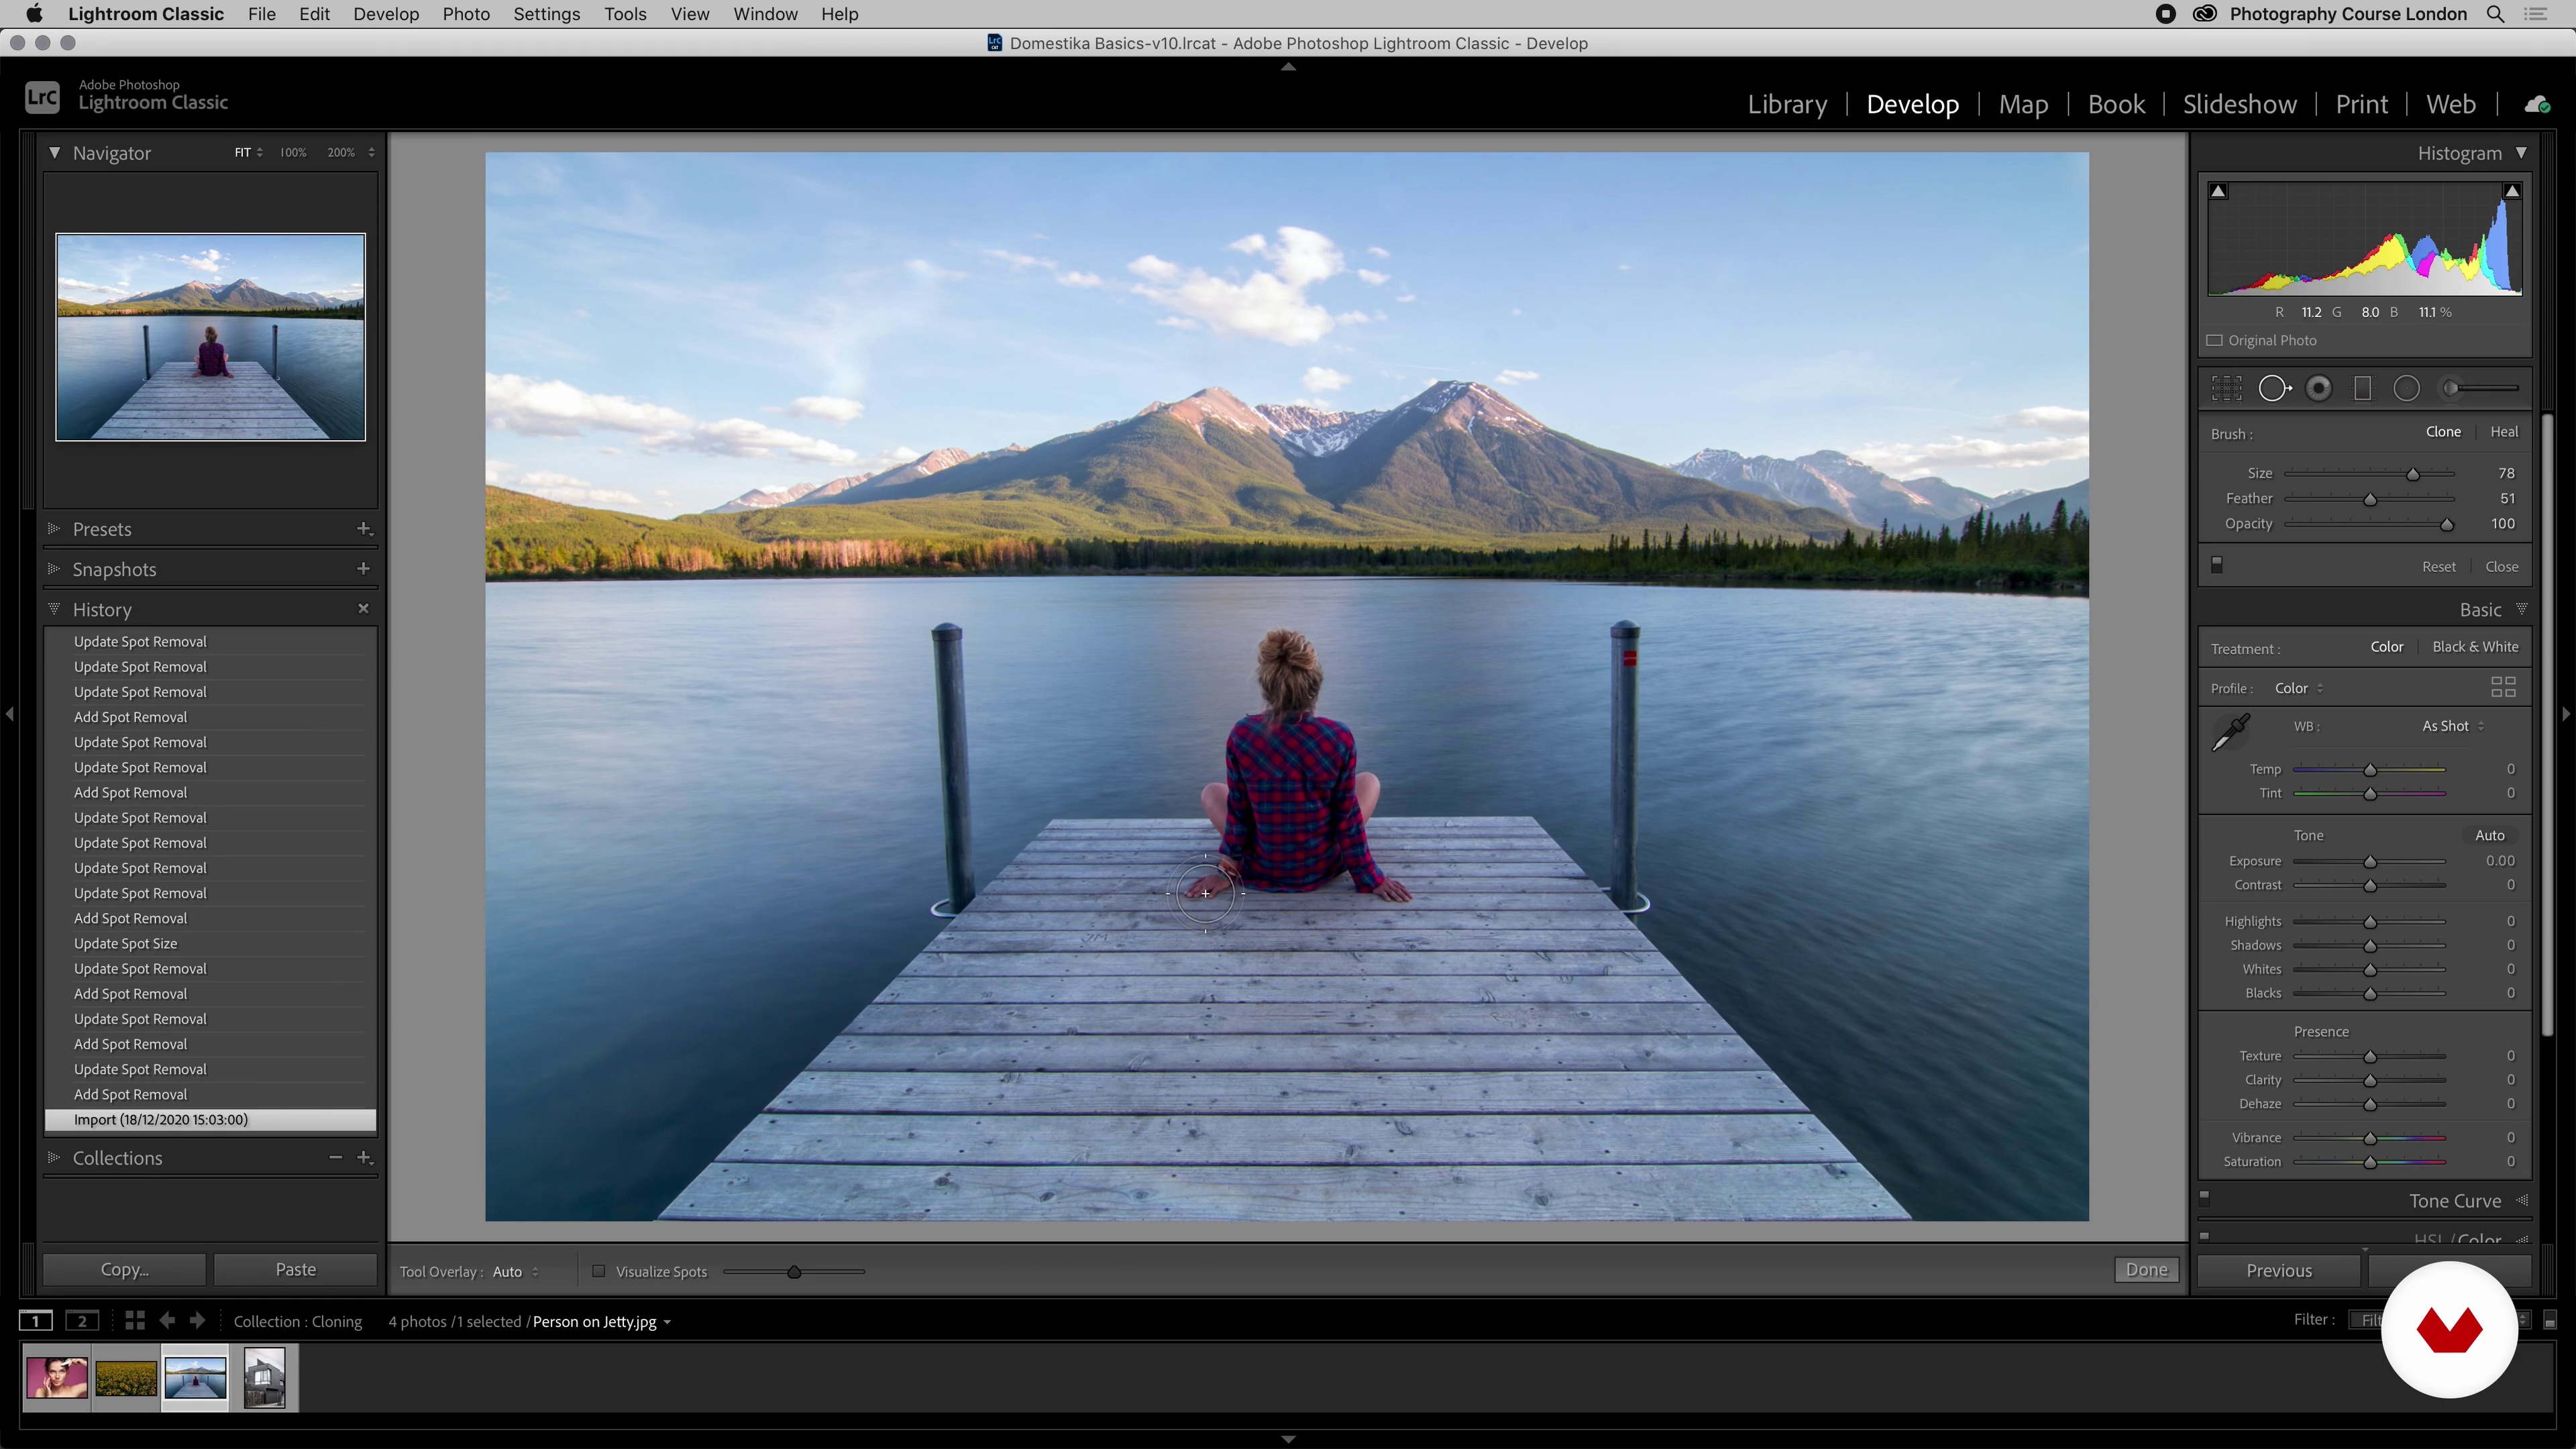Expand the Collections panel

(54, 1157)
